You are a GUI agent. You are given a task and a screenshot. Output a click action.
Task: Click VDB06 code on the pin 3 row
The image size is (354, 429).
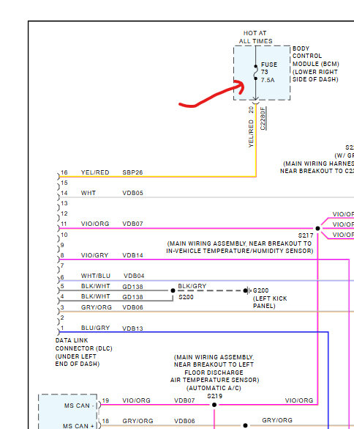[x=132, y=307]
